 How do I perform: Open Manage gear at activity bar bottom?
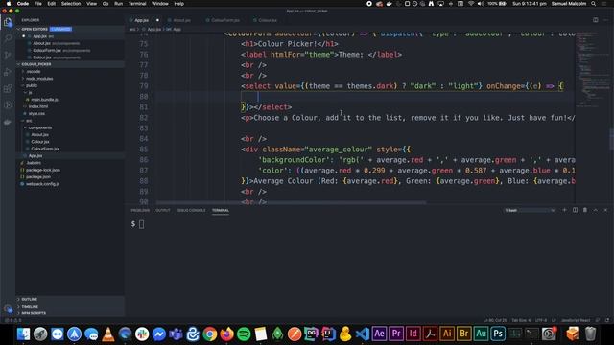click(x=8, y=309)
